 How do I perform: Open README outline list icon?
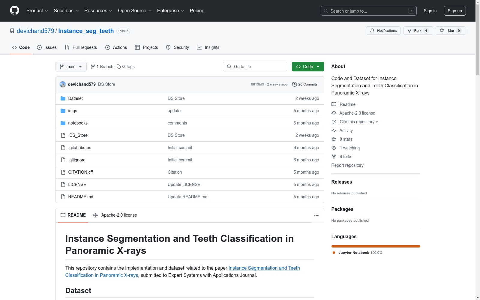(x=316, y=215)
